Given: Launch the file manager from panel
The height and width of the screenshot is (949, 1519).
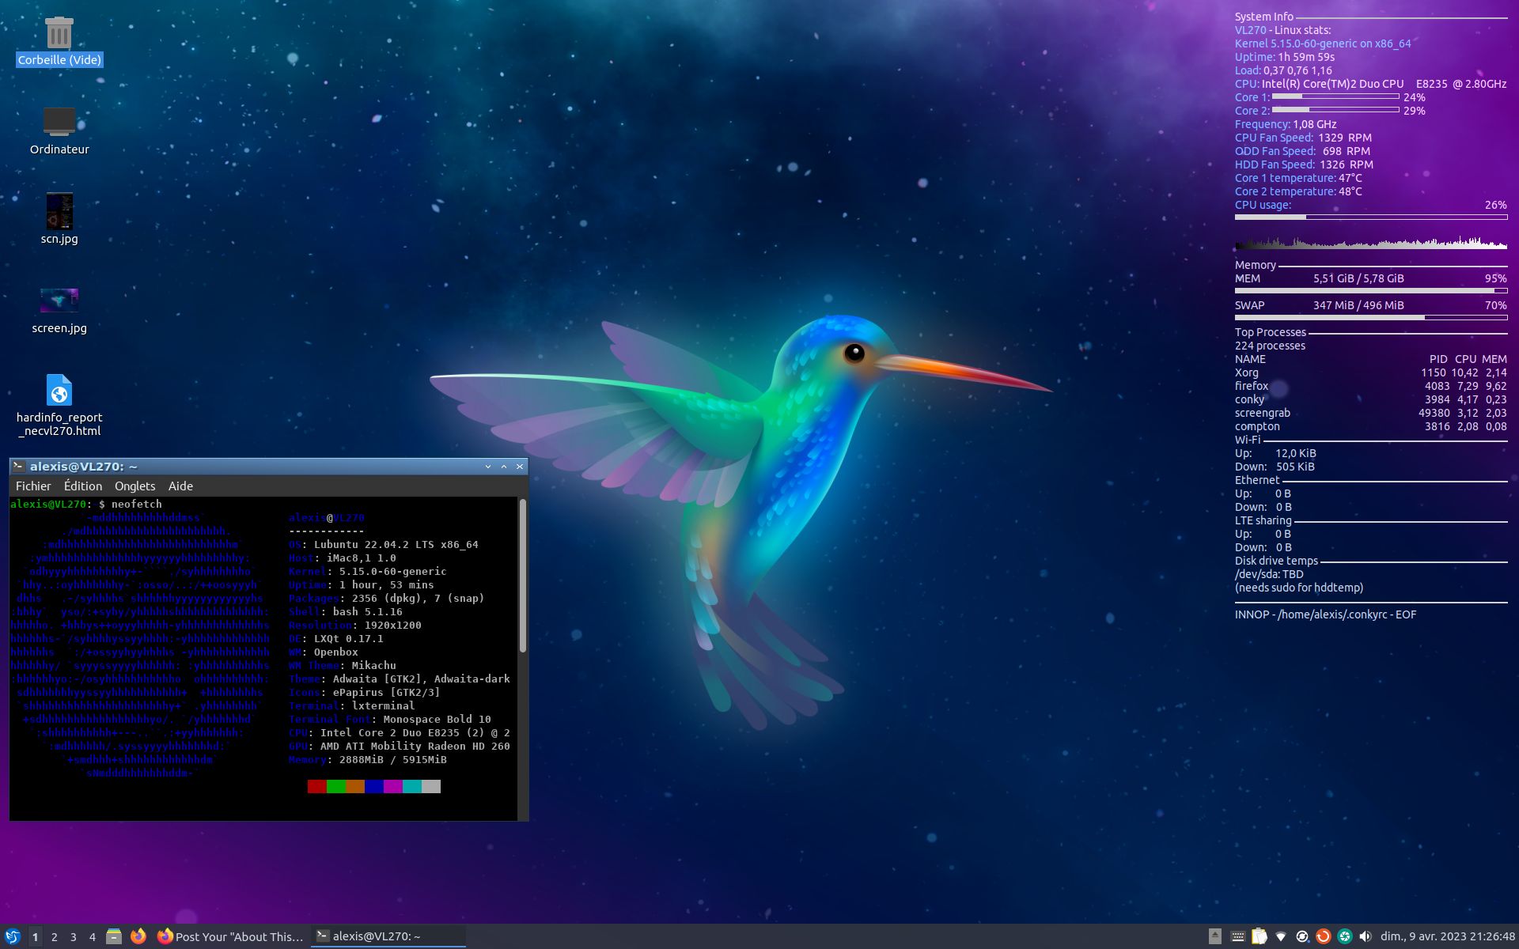Looking at the screenshot, I should click(x=114, y=936).
